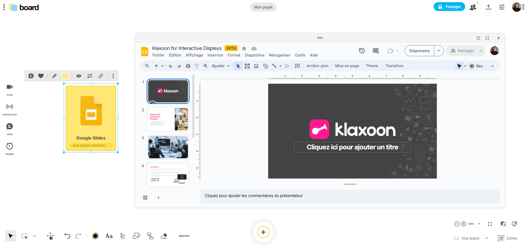Toggle the eye visibility icon on card
The image size is (527, 245).
79,76
